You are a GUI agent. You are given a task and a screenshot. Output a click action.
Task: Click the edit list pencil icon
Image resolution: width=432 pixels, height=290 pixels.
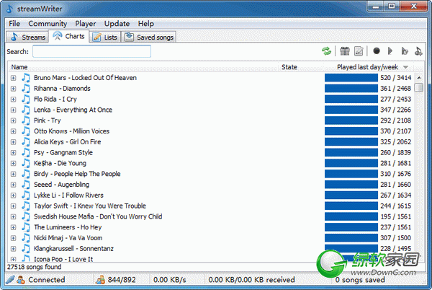pyautogui.click(x=359, y=51)
